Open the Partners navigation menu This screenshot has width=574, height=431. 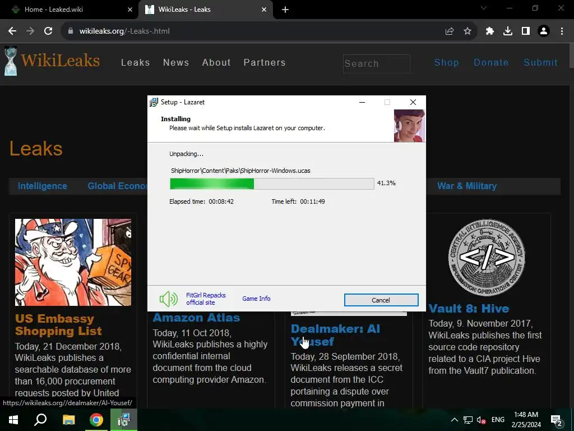pos(265,63)
